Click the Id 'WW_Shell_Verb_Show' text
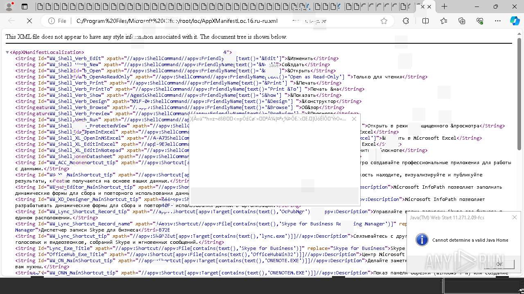Screen dimensions: 524x294 (75, 95)
